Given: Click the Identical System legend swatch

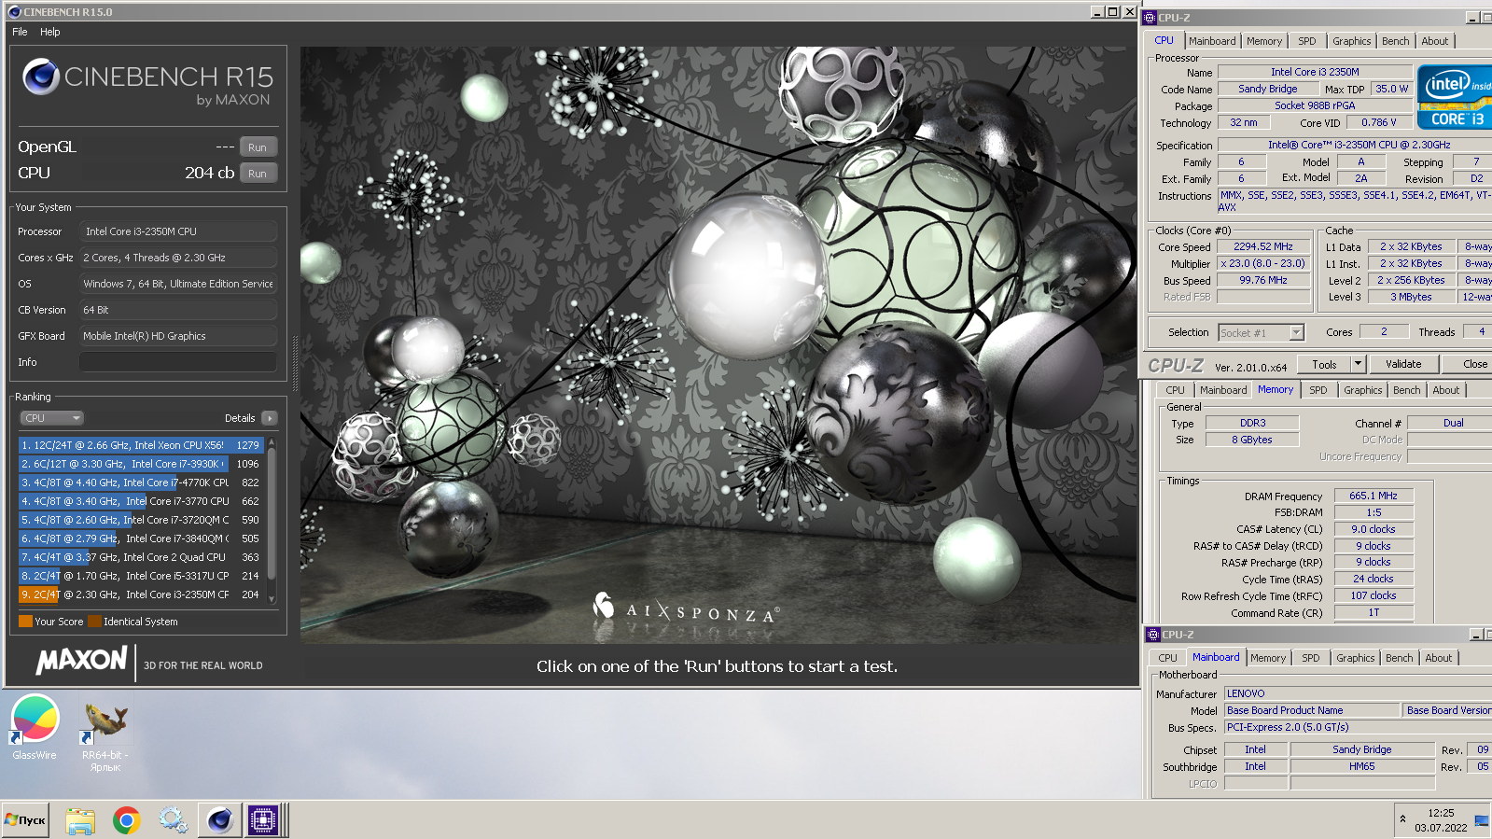Looking at the screenshot, I should click(94, 622).
